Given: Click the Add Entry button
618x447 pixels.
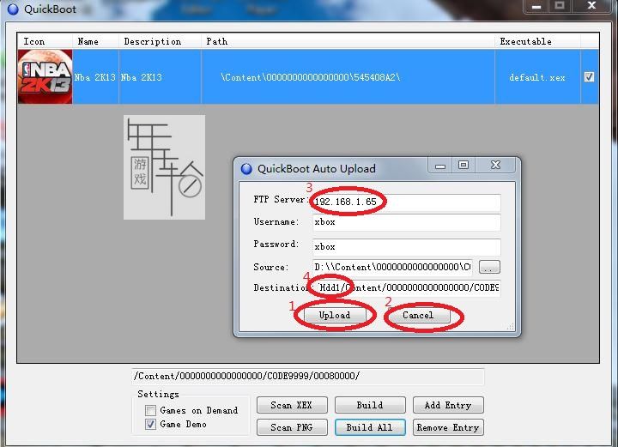Looking at the screenshot, I should coord(448,405).
